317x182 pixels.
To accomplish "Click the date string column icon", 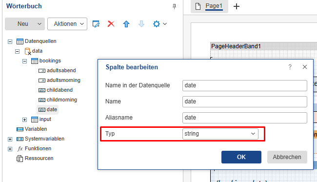I will pyautogui.click(x=42, y=110).
